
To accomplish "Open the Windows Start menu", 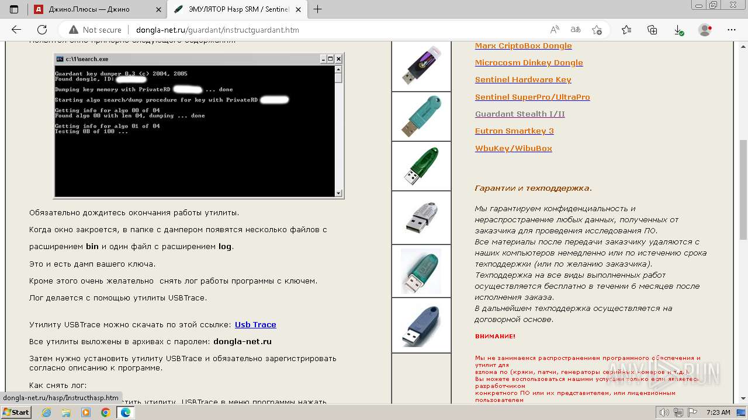I will pyautogui.click(x=16, y=412).
